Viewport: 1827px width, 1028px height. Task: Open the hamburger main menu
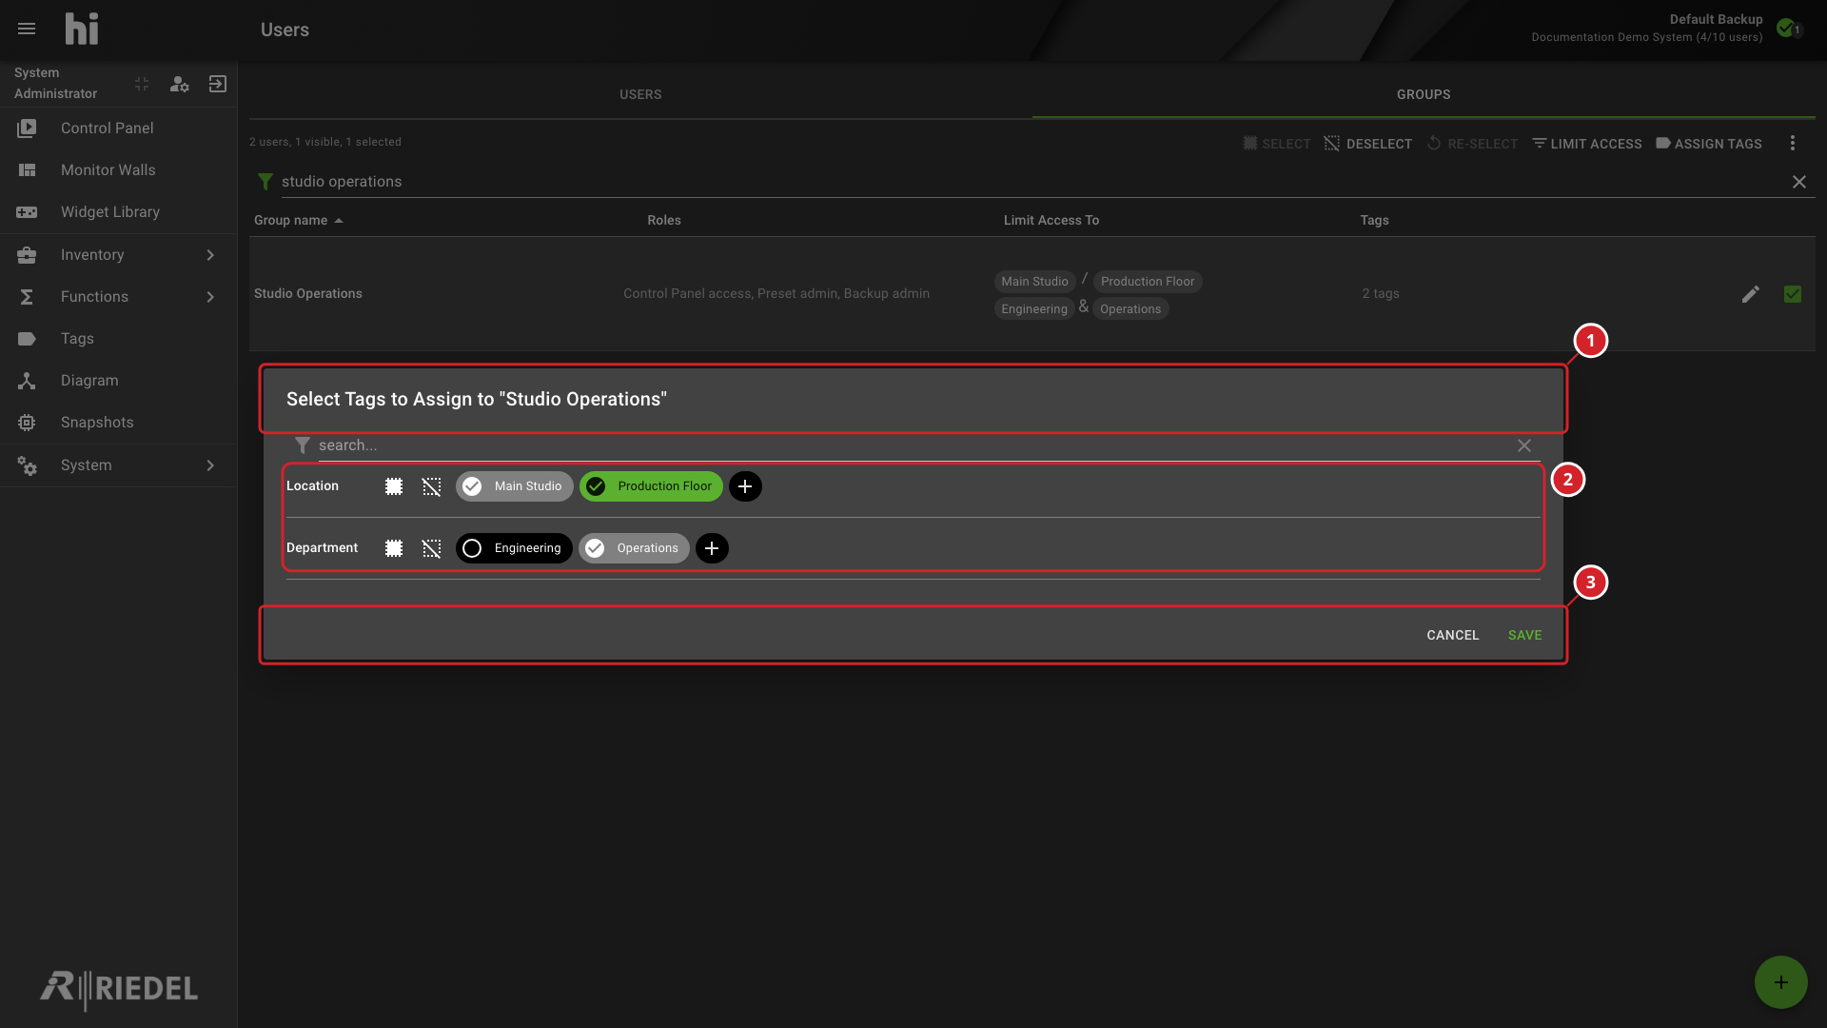click(27, 30)
